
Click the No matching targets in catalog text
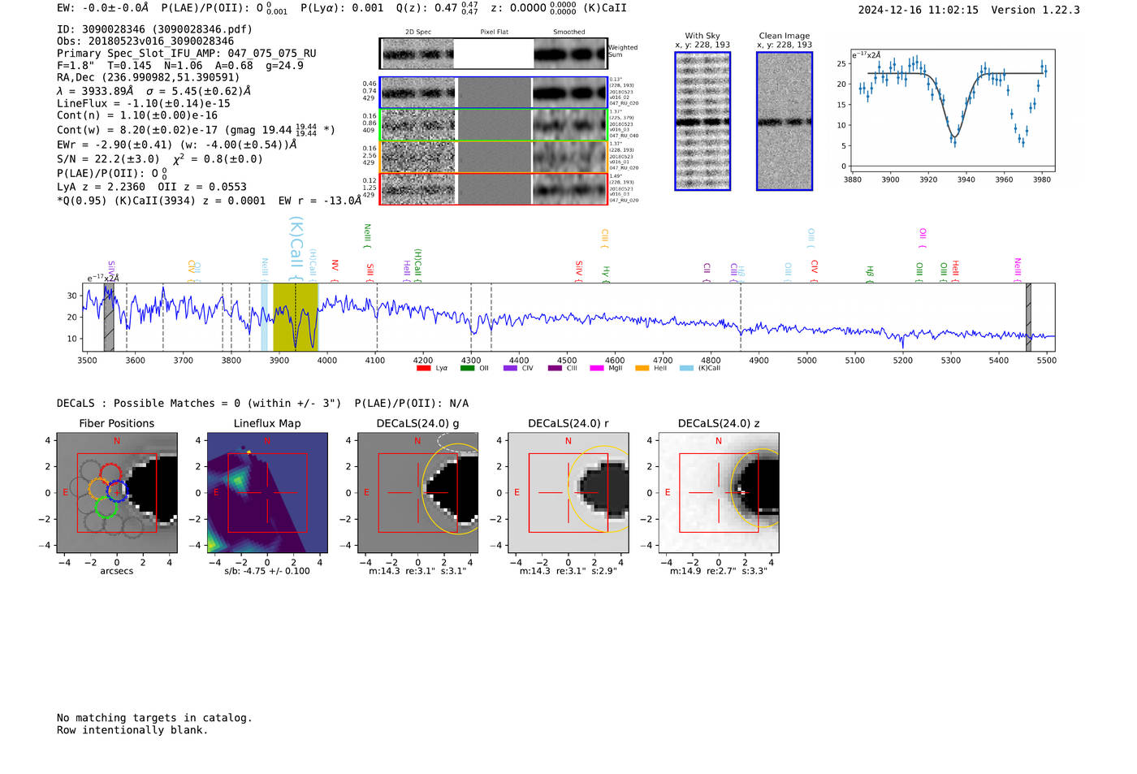(154, 718)
